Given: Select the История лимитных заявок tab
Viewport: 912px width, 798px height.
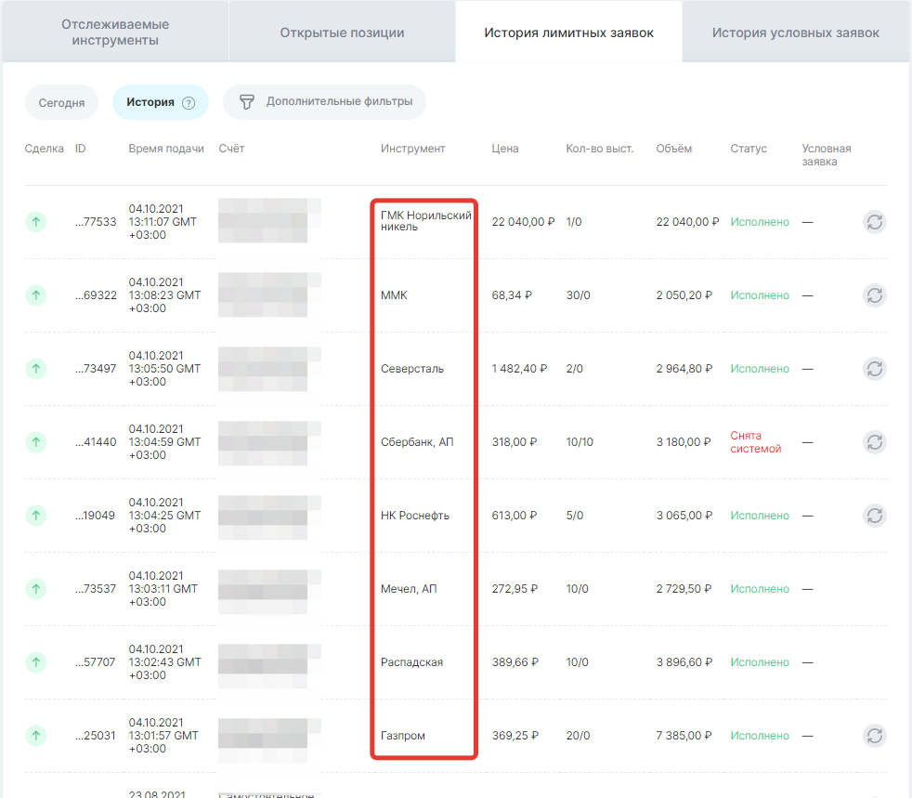Looking at the screenshot, I should point(568,33).
